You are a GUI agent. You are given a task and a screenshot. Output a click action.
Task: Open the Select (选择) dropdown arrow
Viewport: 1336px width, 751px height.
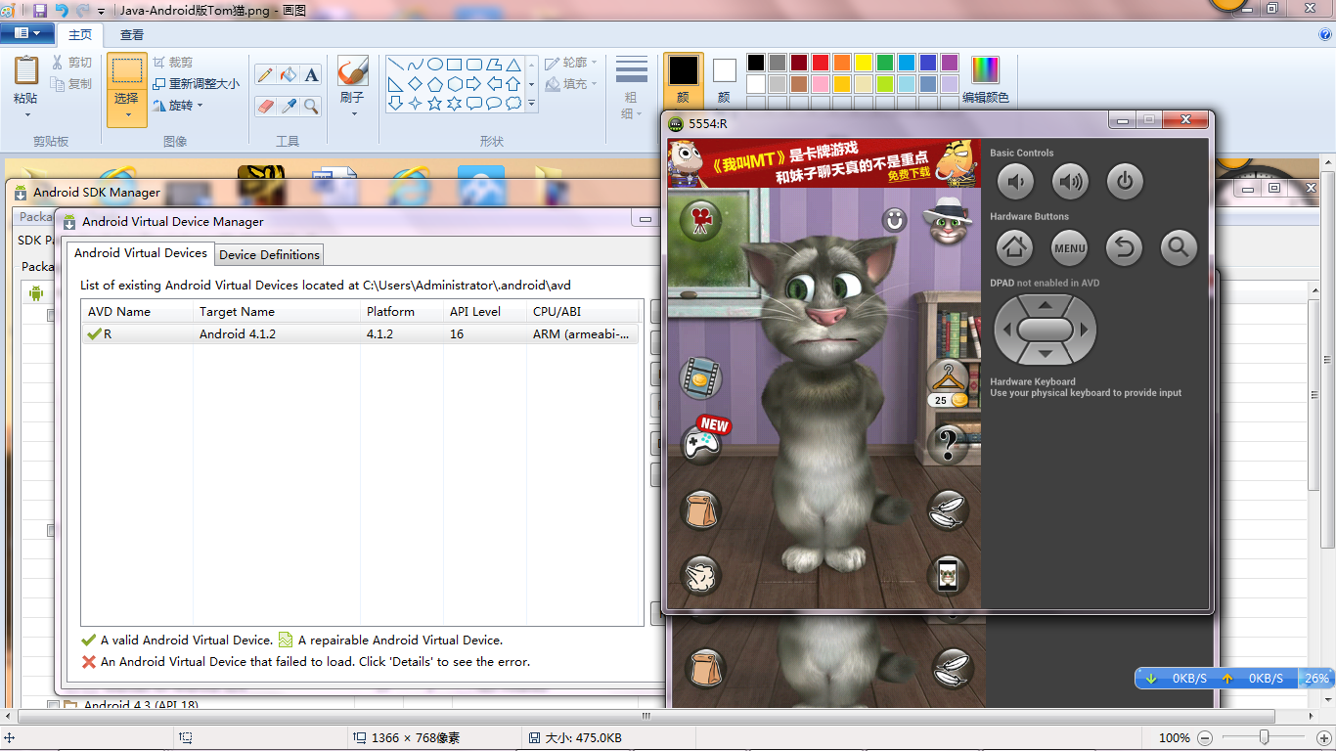pyautogui.click(x=127, y=115)
